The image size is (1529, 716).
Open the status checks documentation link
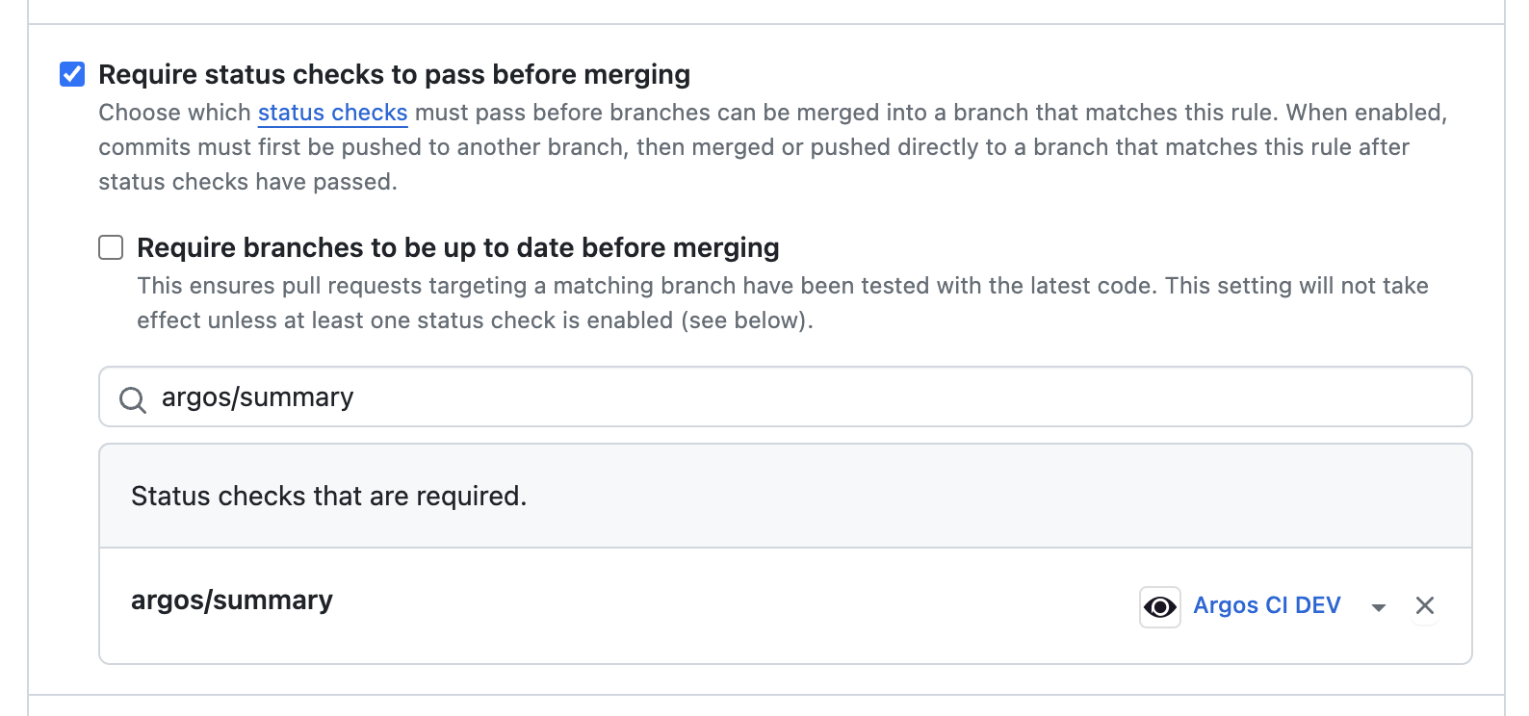(332, 113)
